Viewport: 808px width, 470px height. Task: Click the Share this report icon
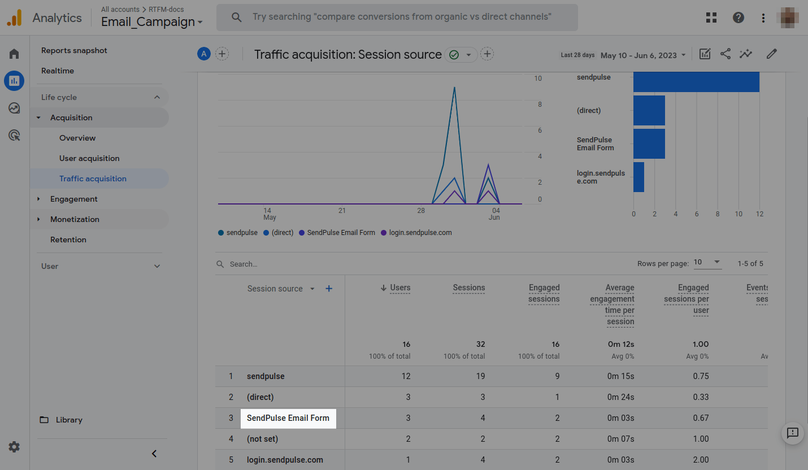pos(726,54)
